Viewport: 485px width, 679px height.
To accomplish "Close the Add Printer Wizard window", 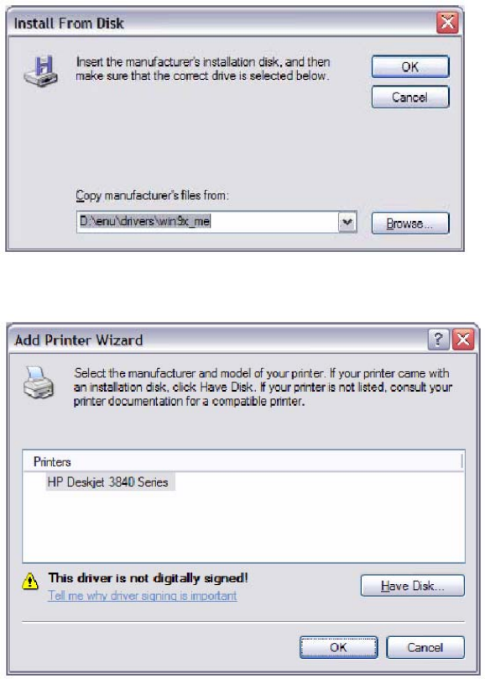I will 463,339.
